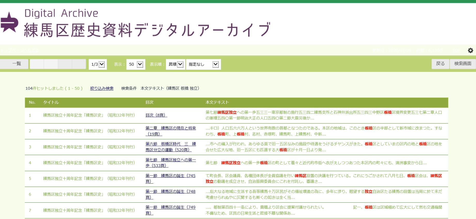This screenshot has width=476, height=219.
Task: Open the settings gear icon
Action: (470, 50)
